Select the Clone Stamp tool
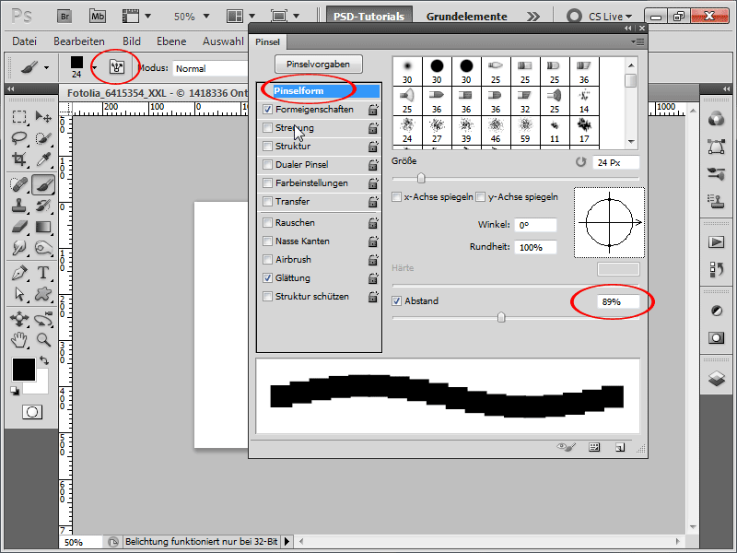This screenshot has height=553, width=737. pyautogui.click(x=18, y=206)
